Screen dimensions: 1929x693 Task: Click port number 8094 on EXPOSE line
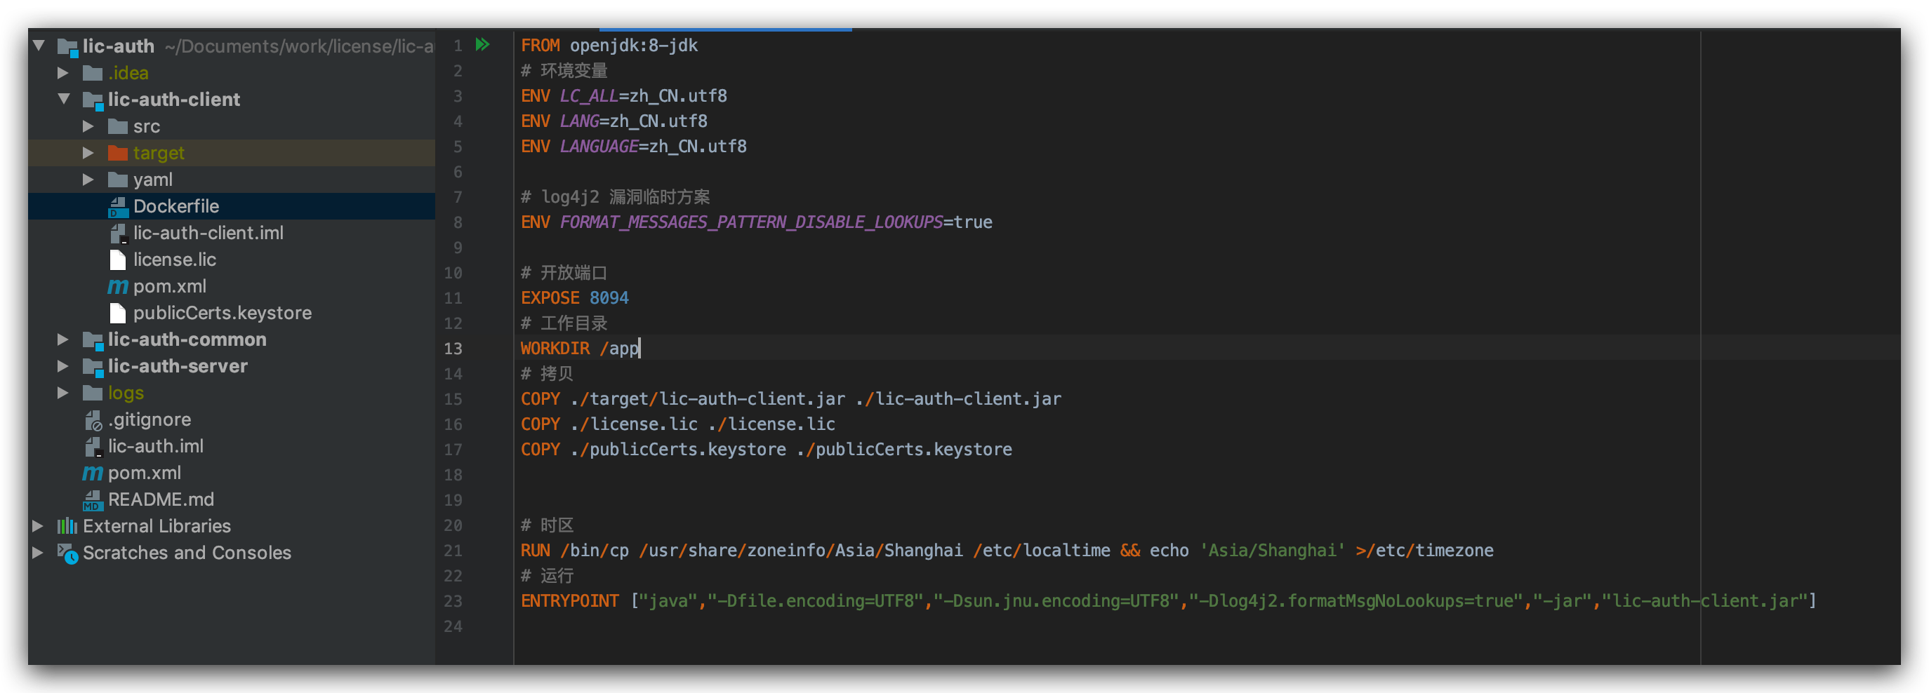(x=609, y=298)
